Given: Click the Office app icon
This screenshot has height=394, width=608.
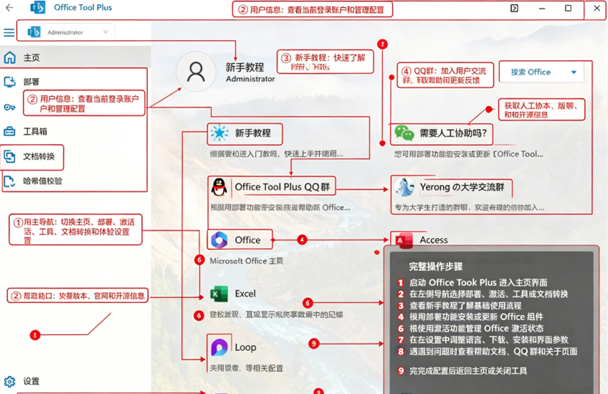Looking at the screenshot, I should point(219,240).
